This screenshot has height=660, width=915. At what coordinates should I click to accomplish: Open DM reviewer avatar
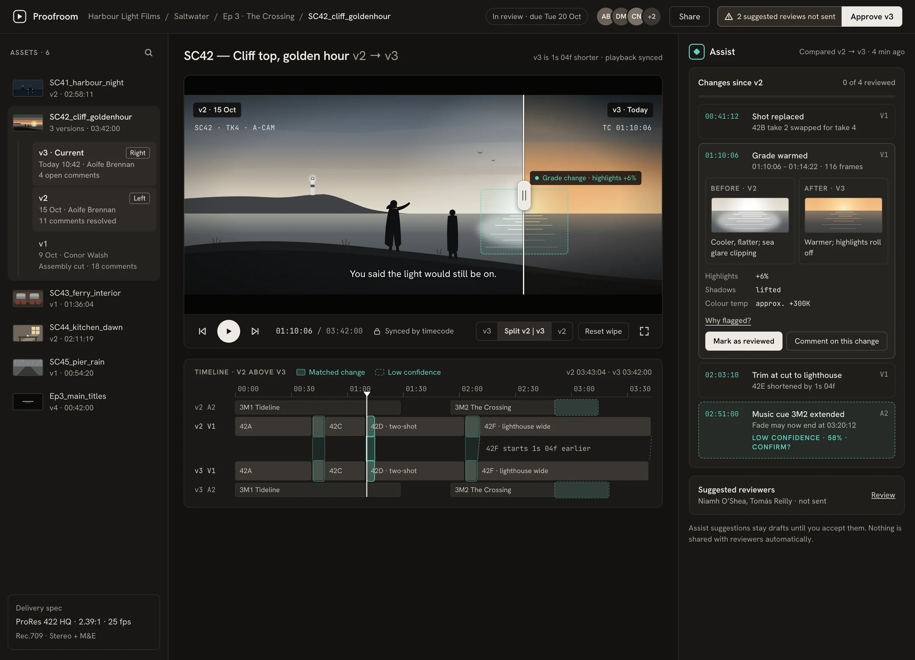click(x=621, y=16)
